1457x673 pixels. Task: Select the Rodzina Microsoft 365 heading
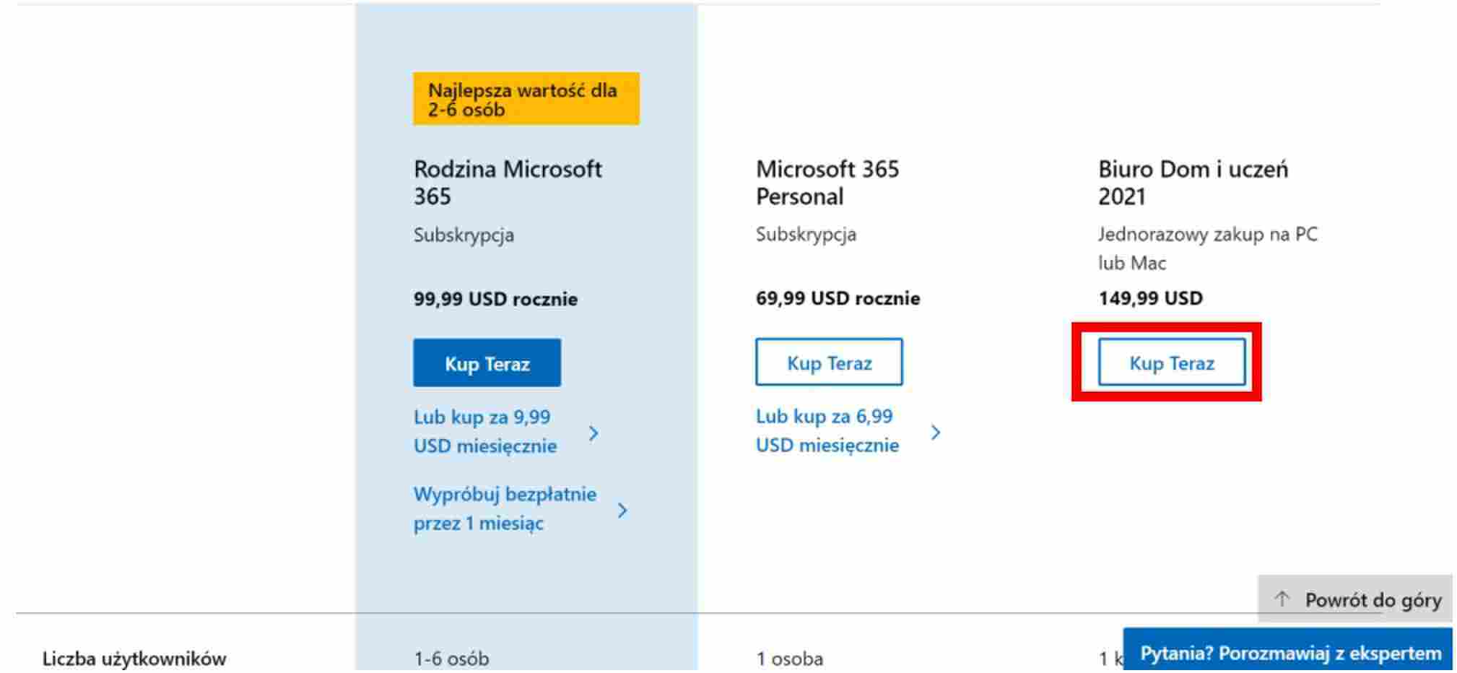tap(508, 183)
